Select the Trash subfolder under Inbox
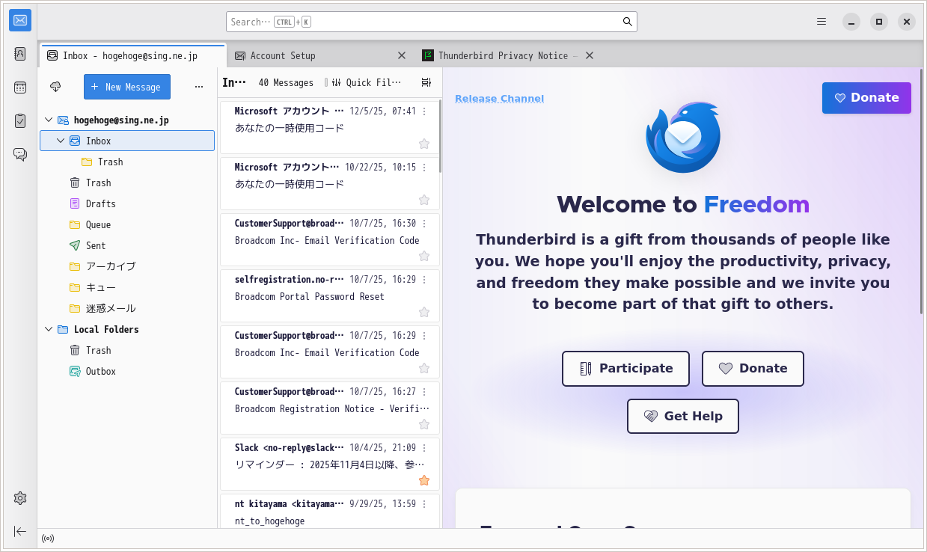The height and width of the screenshot is (552, 927). coord(127,162)
